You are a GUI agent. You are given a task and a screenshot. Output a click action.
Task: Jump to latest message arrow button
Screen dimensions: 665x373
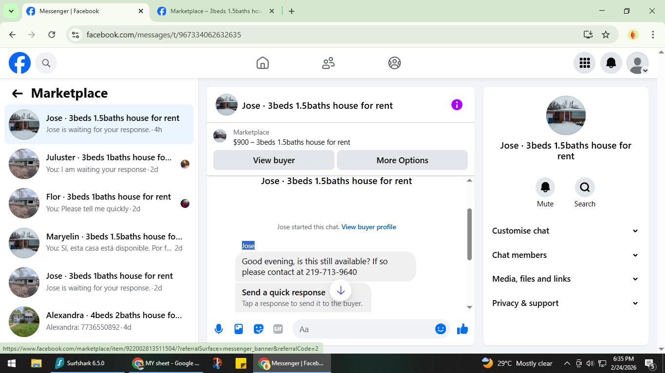pos(341,290)
